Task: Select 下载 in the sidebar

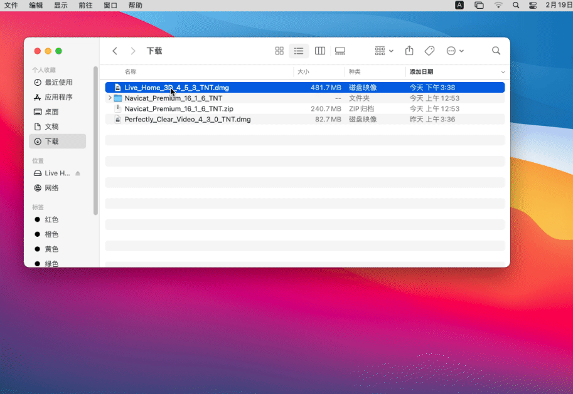Action: coord(57,141)
